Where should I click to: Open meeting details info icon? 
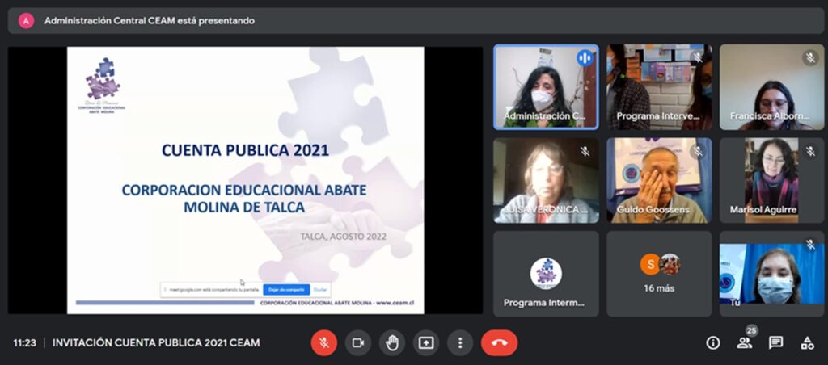[x=712, y=342]
